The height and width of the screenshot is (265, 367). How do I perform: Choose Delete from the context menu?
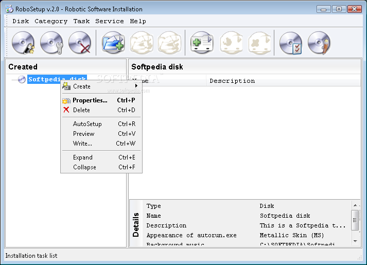[x=101, y=110]
